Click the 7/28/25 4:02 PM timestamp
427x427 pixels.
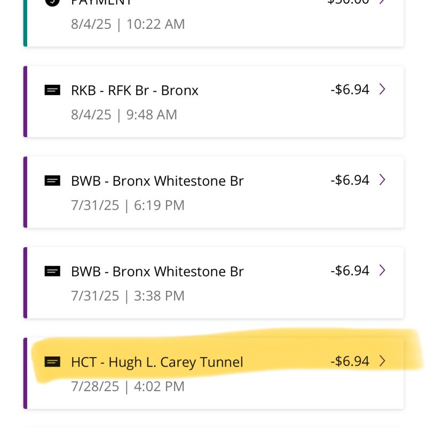click(x=128, y=386)
